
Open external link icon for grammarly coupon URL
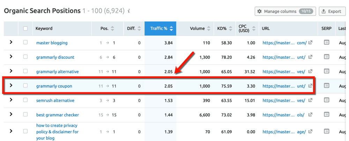coord(310,86)
